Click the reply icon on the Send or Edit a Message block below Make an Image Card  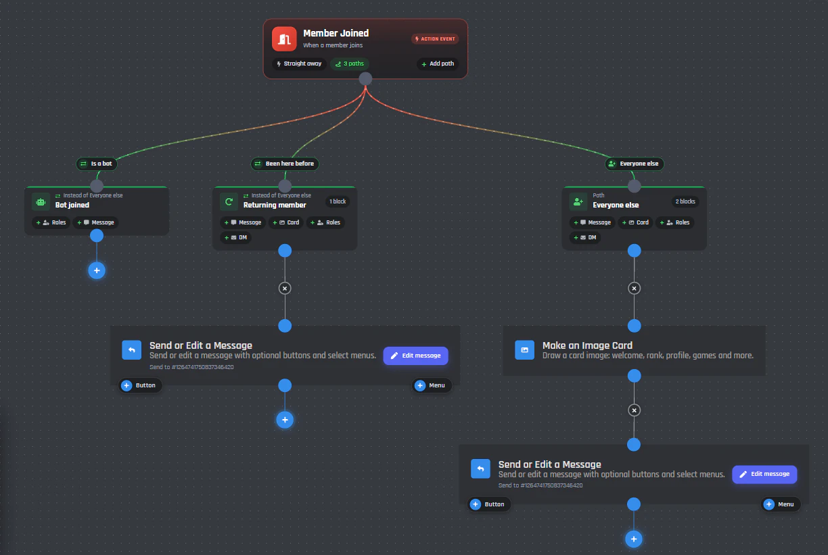point(480,468)
